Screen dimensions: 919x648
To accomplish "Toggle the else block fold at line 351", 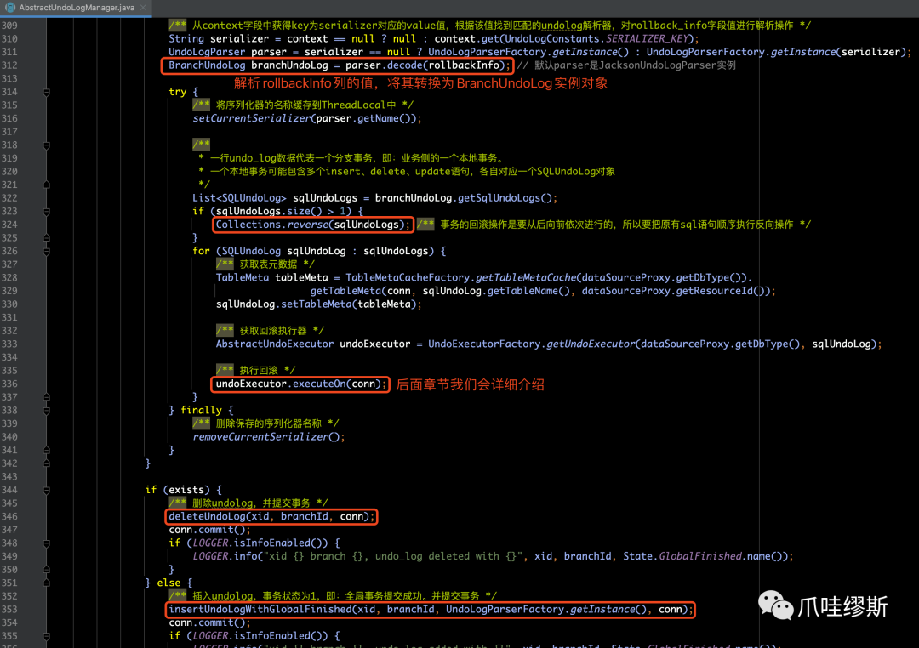I will 46,583.
